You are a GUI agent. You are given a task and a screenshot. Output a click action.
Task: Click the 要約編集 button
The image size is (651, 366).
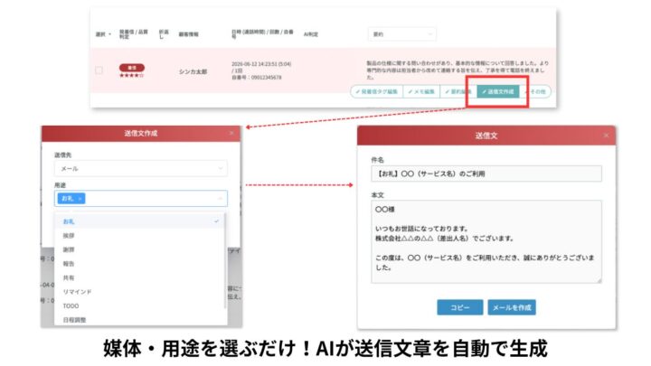click(458, 91)
